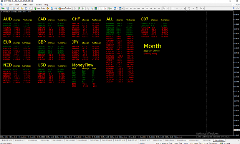Select the Text tool
The image size is (240, 144).
[193, 8]
